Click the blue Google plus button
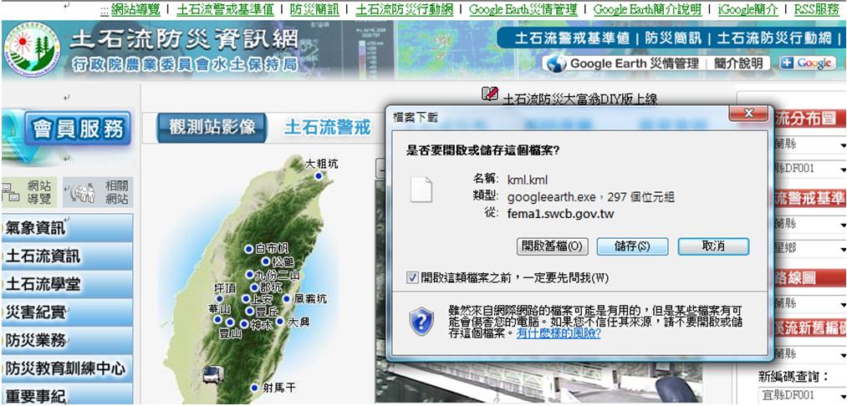The image size is (847, 406). pos(806,63)
